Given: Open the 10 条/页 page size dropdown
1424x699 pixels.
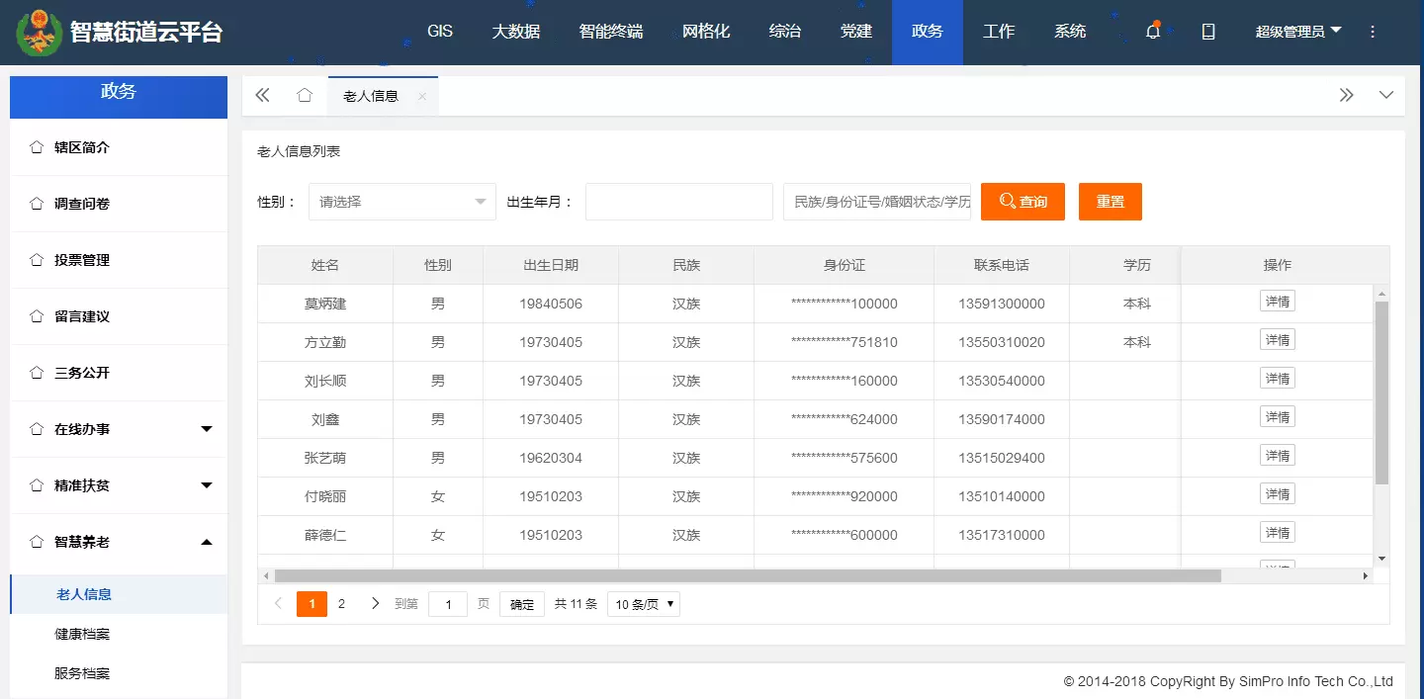Looking at the screenshot, I should [644, 604].
